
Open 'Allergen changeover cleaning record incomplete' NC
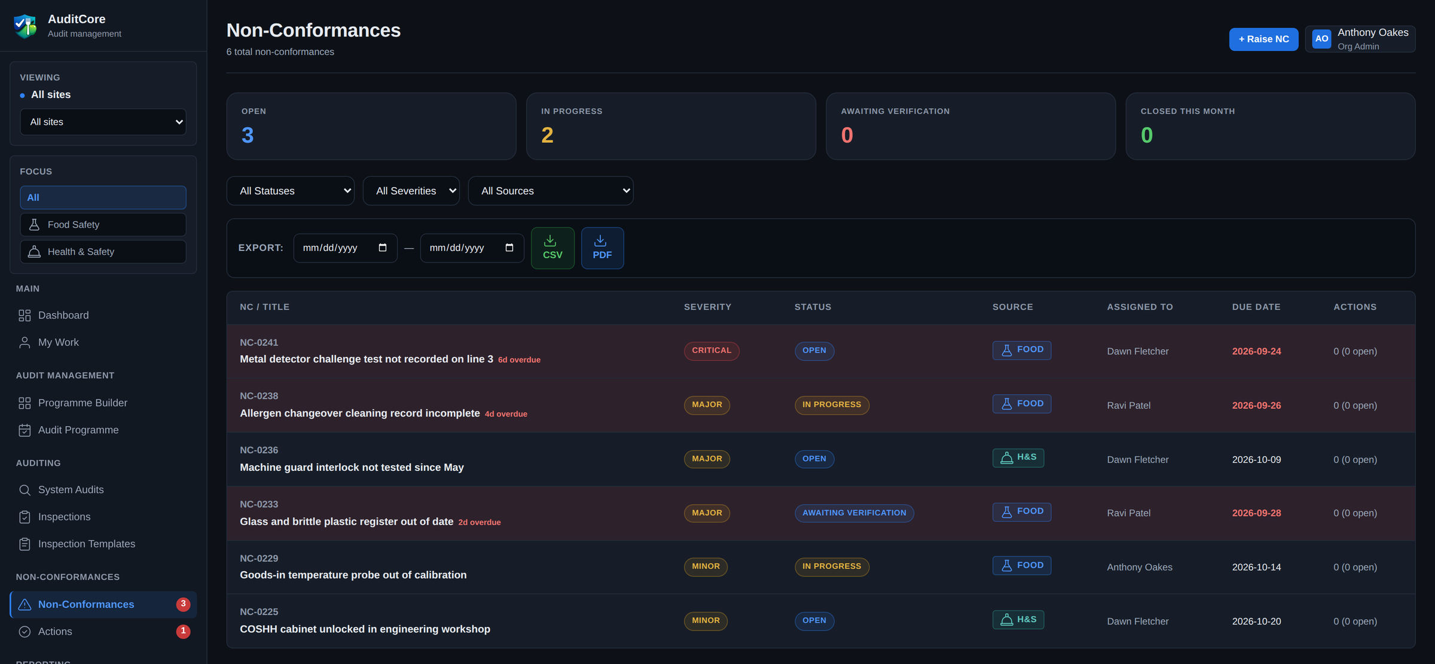pos(359,414)
